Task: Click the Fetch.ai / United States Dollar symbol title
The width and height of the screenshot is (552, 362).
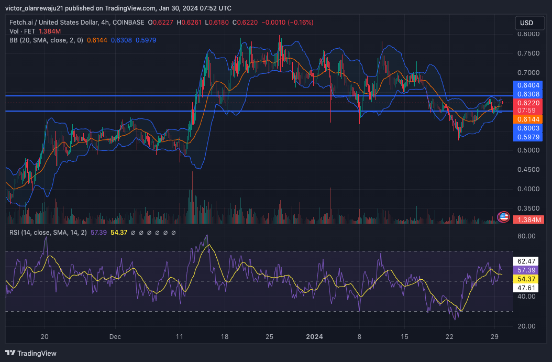Action: pos(77,23)
